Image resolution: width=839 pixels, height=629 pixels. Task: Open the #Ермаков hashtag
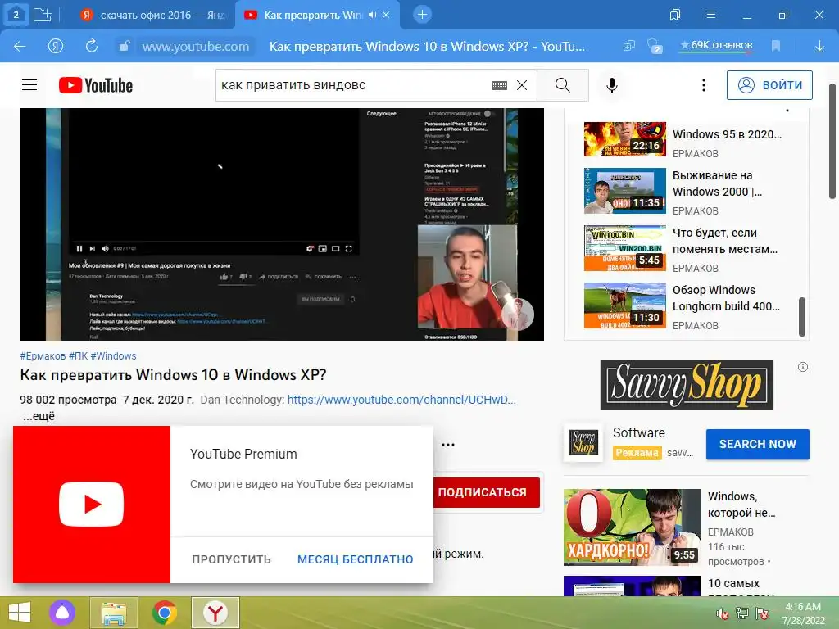click(43, 356)
